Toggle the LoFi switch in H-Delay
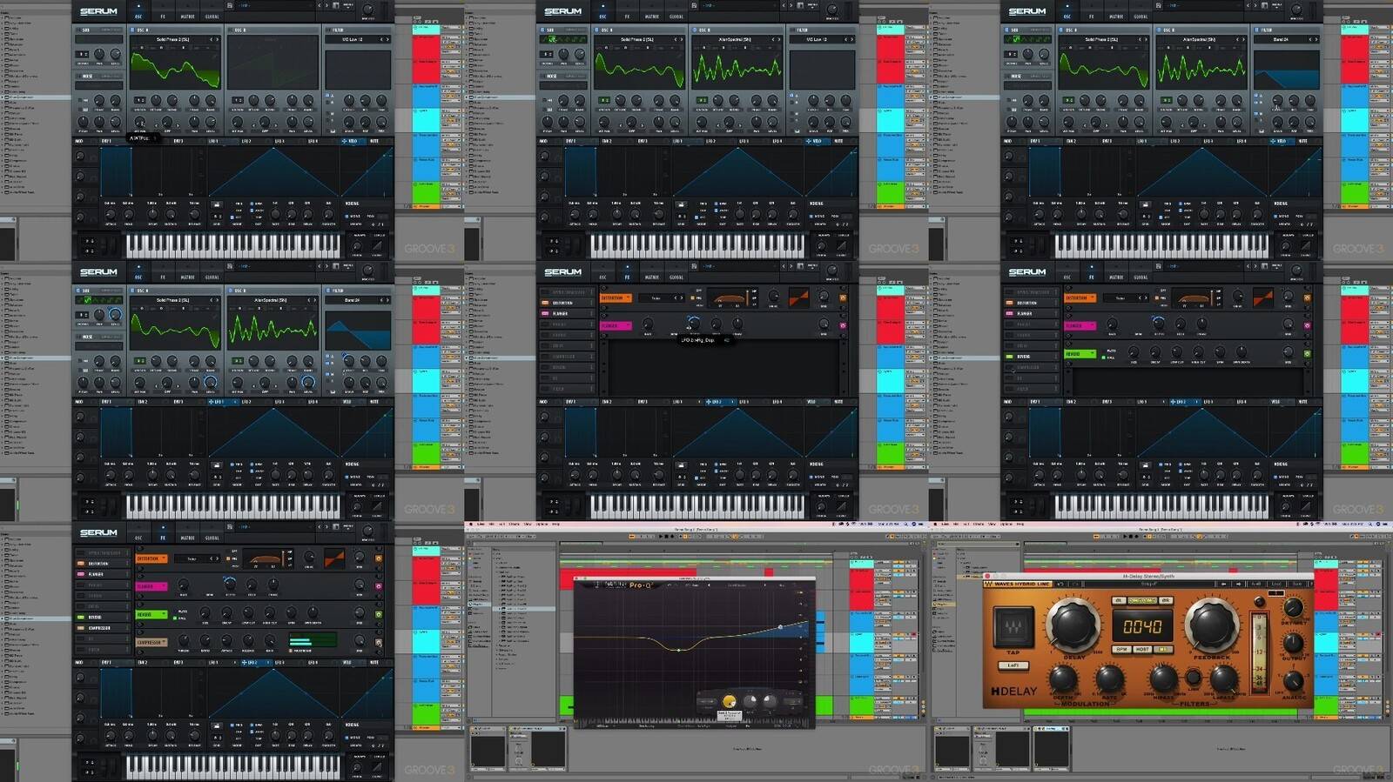The height and width of the screenshot is (782, 1393). (1013, 665)
